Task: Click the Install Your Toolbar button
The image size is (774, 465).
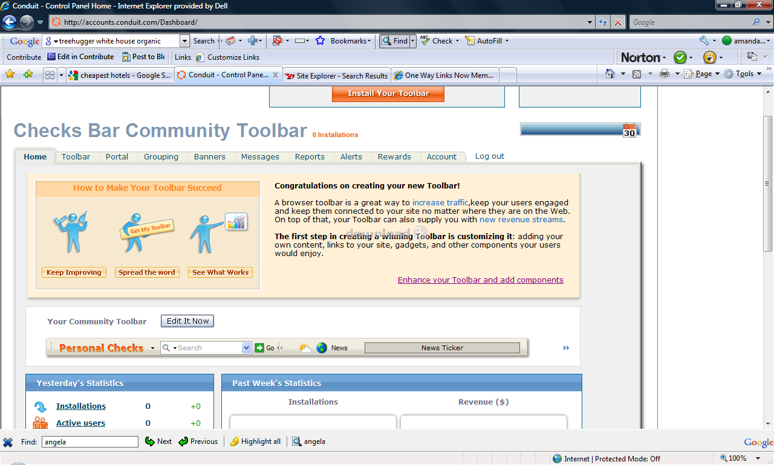Action: 388,94
